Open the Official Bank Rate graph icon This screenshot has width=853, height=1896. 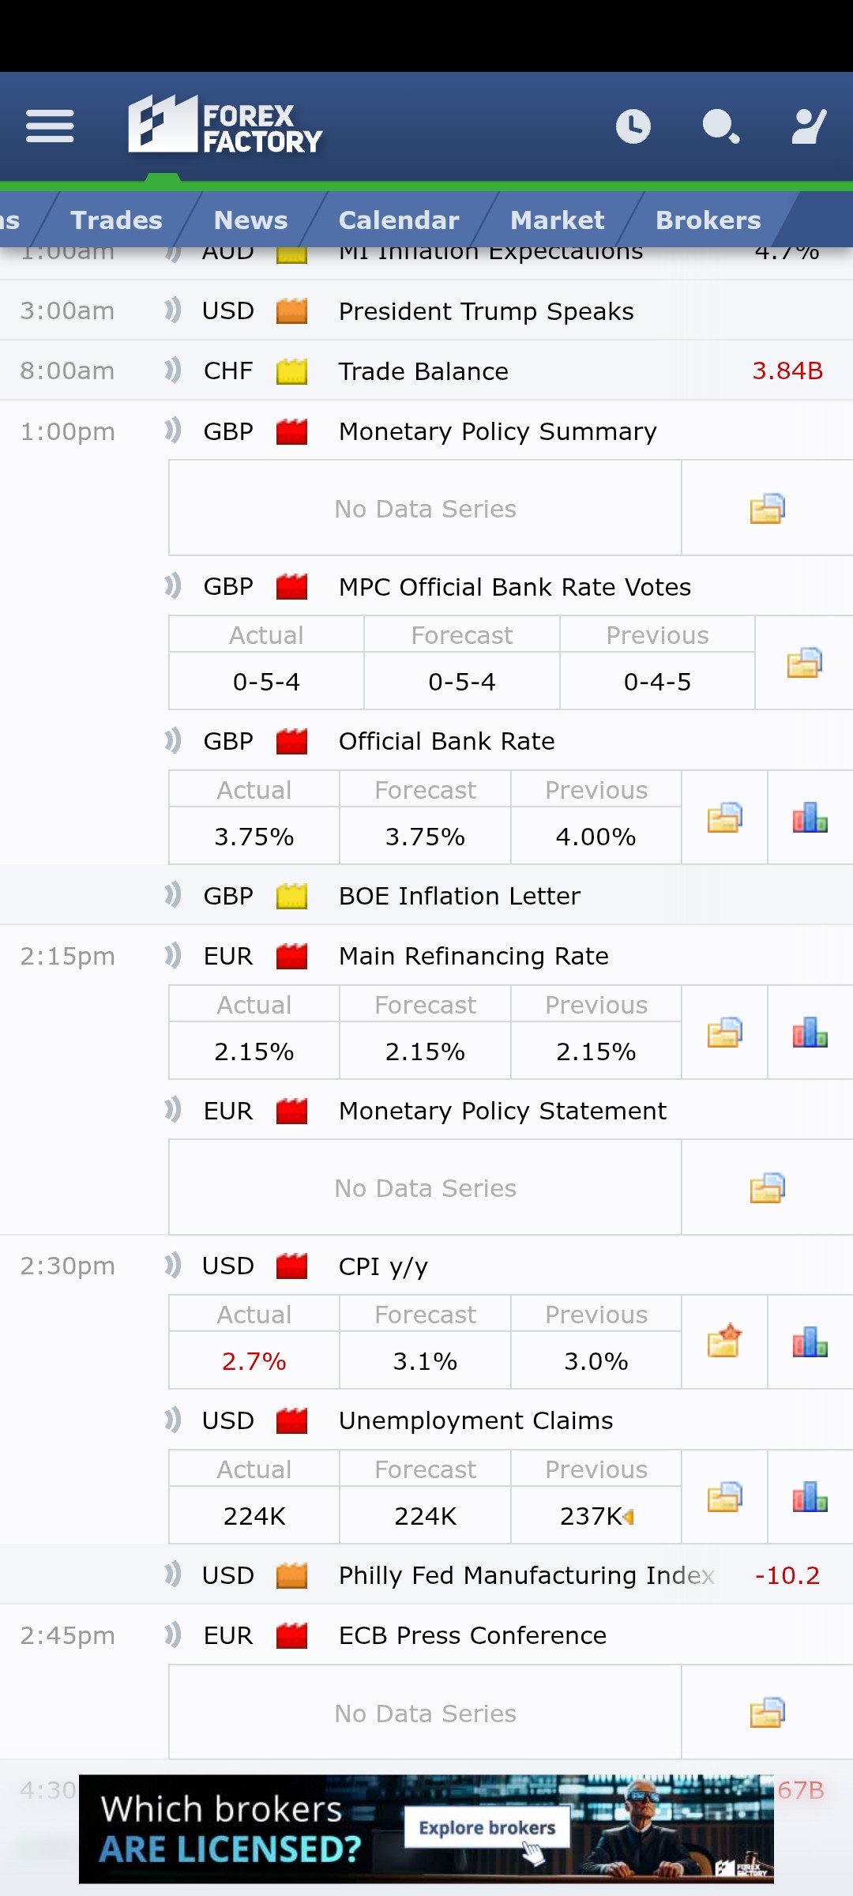(x=810, y=818)
